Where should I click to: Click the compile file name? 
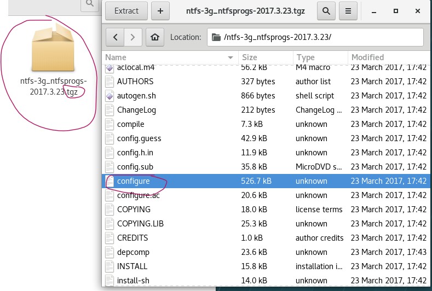coord(131,124)
